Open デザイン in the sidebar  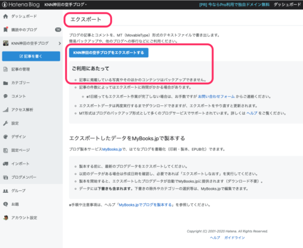coord(19,136)
